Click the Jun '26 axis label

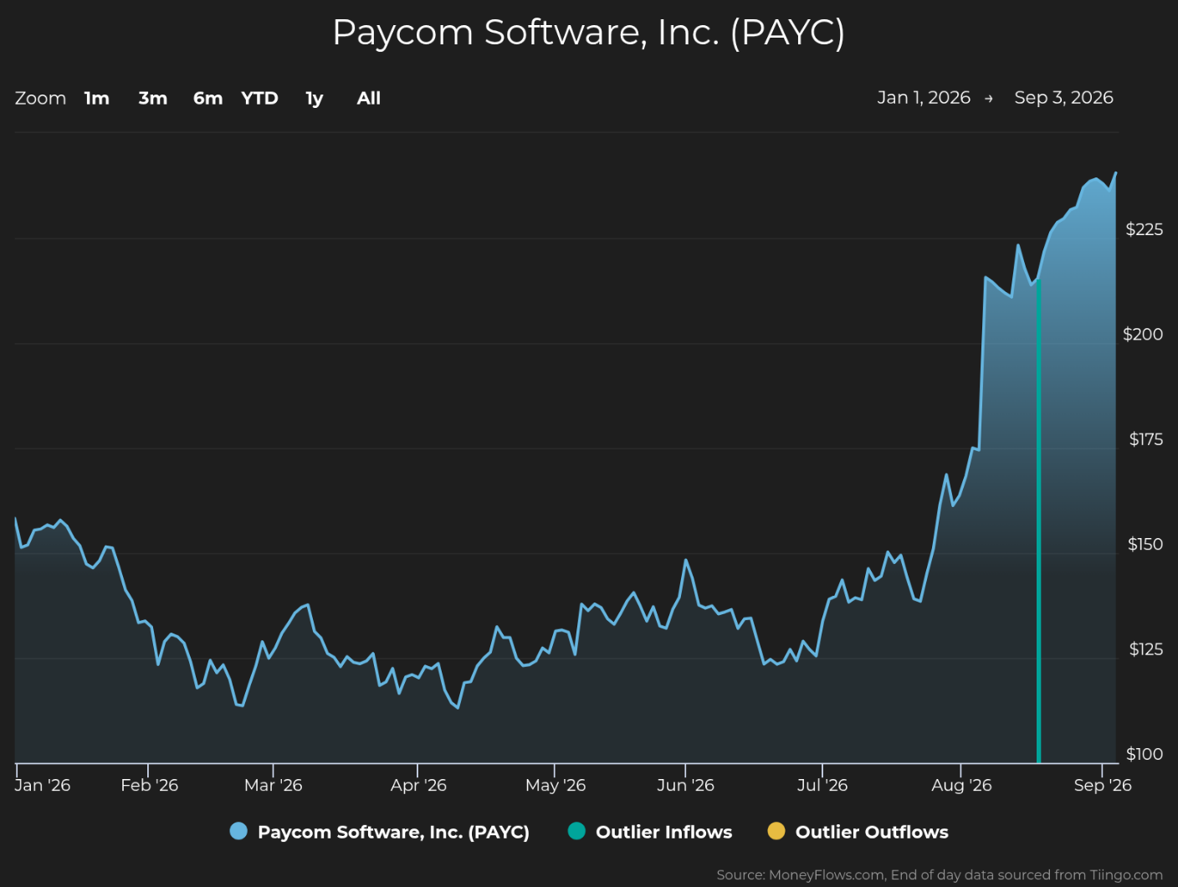[685, 785]
